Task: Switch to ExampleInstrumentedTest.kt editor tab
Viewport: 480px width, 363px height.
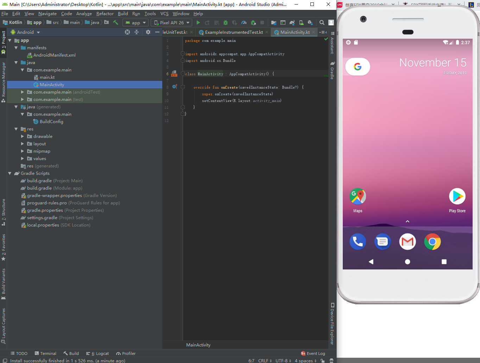Action: click(234, 32)
